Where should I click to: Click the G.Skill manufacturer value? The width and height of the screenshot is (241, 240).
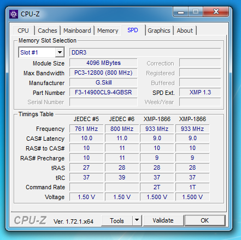point(103,82)
